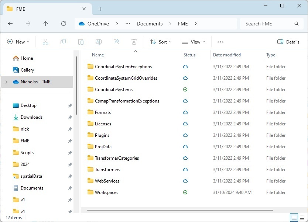Image resolution: width=308 pixels, height=222 pixels.
Task: Click Documents in the address breadcrumb
Action: coord(150,24)
